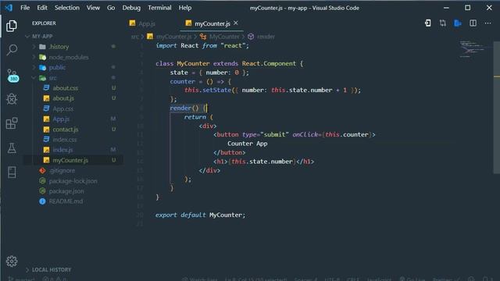Click the editor vertical scrollbar
The width and height of the screenshot is (500, 281).
click(x=497, y=108)
